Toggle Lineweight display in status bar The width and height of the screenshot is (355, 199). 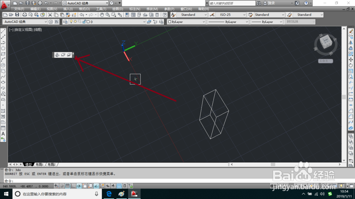[x=113, y=186]
